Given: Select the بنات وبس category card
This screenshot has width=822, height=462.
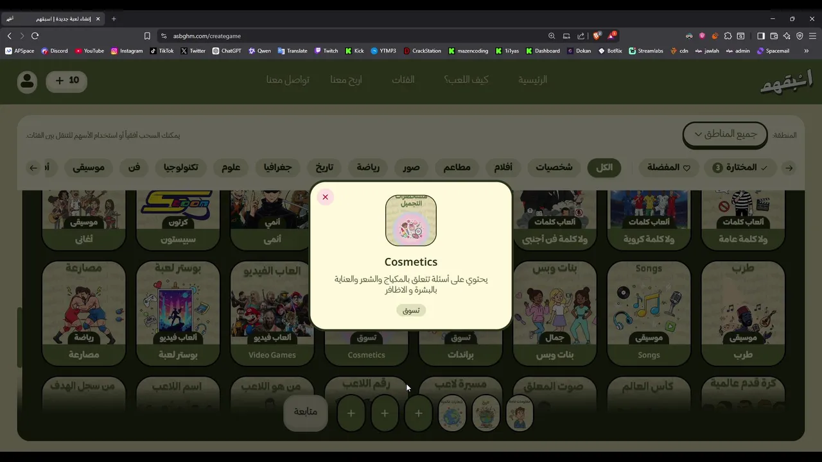Looking at the screenshot, I should (x=555, y=313).
